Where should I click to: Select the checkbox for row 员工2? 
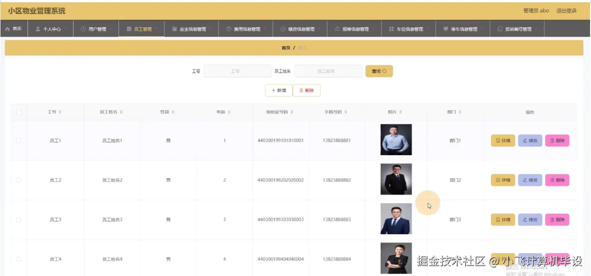point(19,180)
